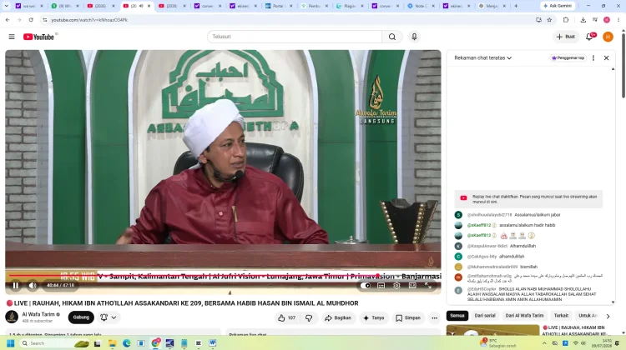Click the Gabung join button

click(81, 317)
